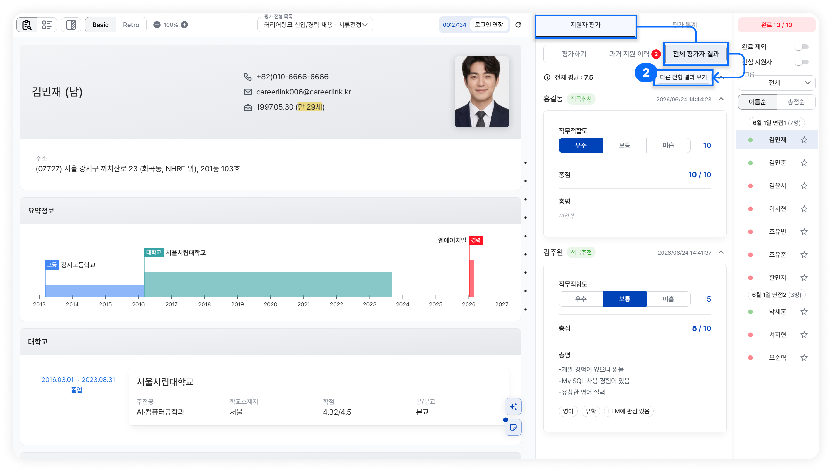Open the memo note icon
This screenshot has width=832, height=472.
point(513,428)
